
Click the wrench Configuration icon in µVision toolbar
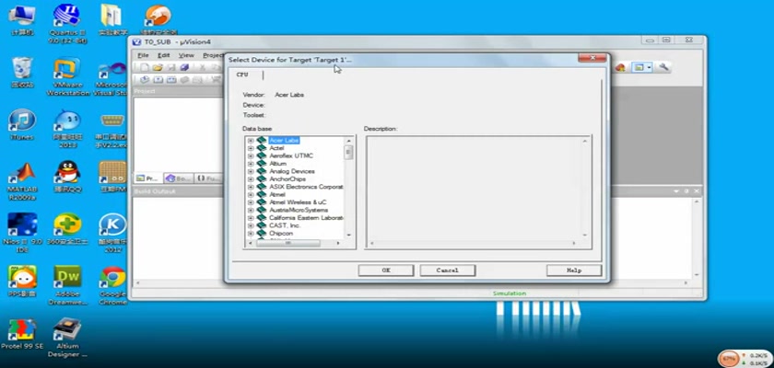coord(664,67)
